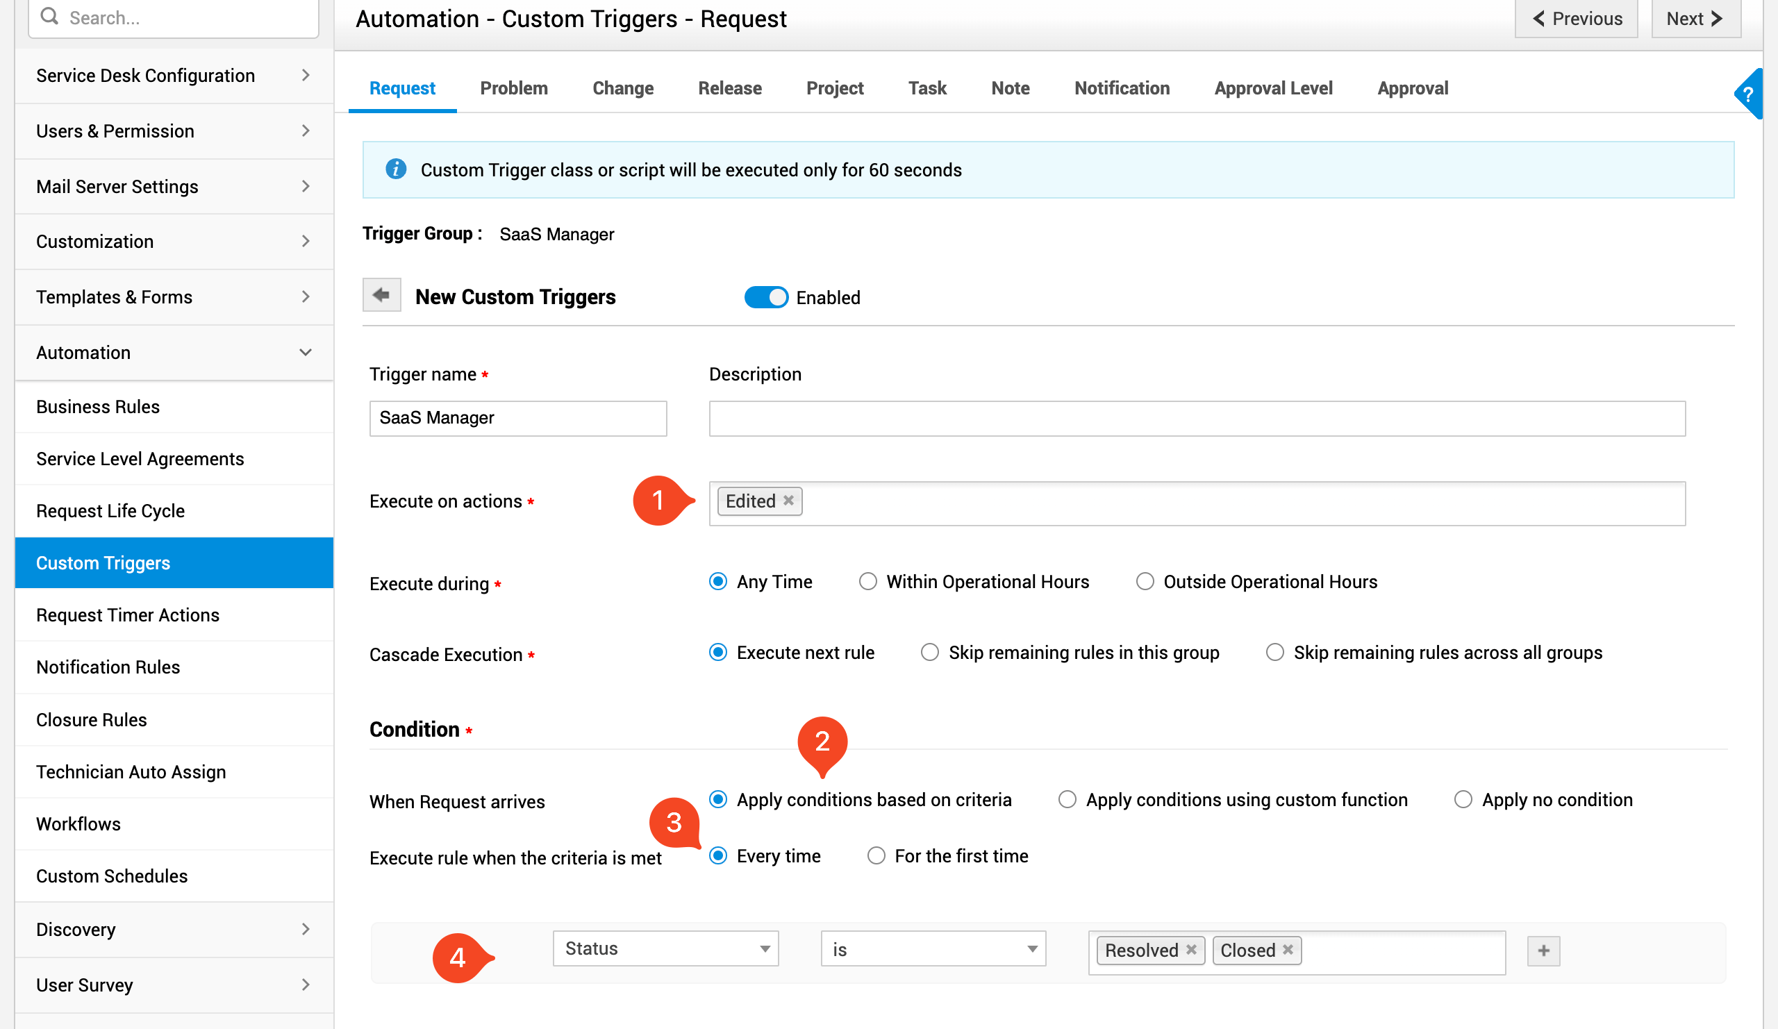Remove the Closed status tag
The height and width of the screenshot is (1029, 1778).
(x=1288, y=949)
